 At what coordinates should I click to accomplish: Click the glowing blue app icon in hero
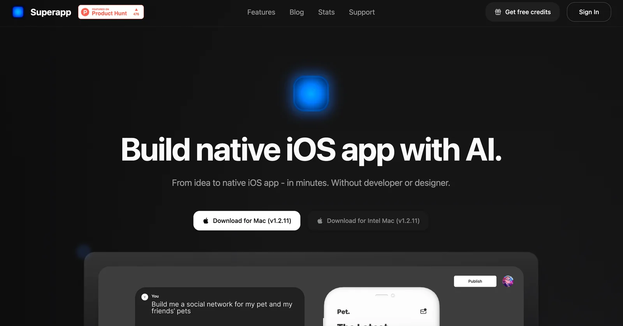tap(311, 94)
